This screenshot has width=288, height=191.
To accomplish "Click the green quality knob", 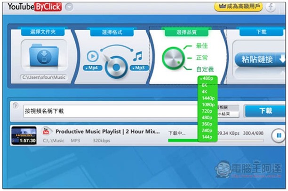I will 171,59.
